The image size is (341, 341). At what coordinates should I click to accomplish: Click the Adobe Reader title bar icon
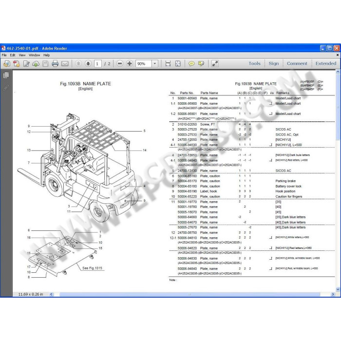pos(3,48)
